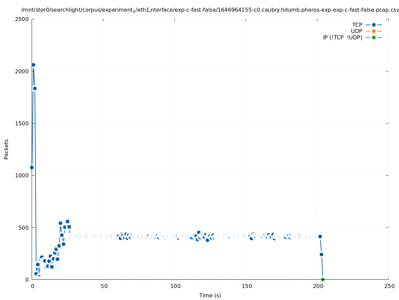This screenshot has width=399, height=300.
Task: Toggle the TCP series via its legend label
Action: (357, 25)
